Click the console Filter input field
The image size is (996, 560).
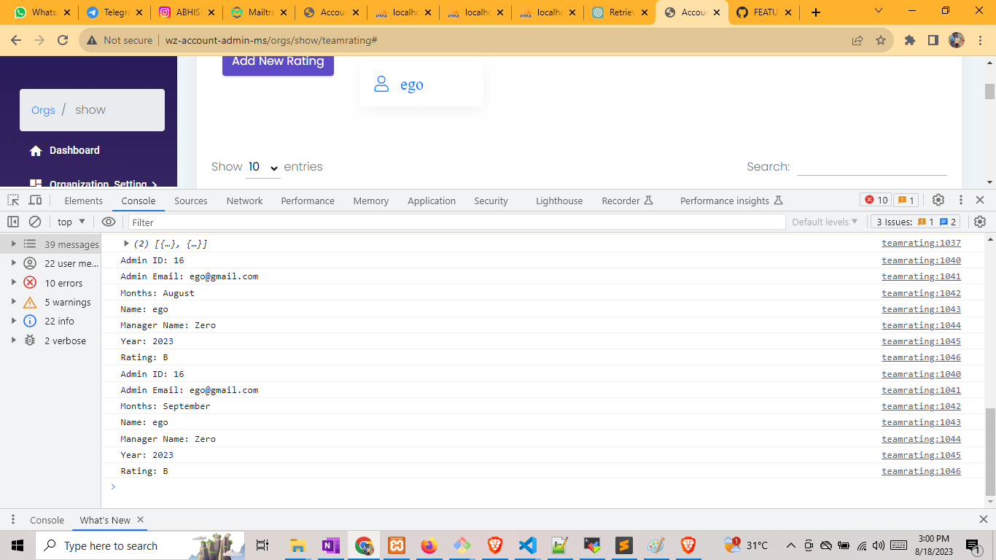coord(456,222)
